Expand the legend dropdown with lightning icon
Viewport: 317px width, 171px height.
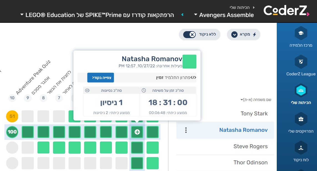coord(243,34)
